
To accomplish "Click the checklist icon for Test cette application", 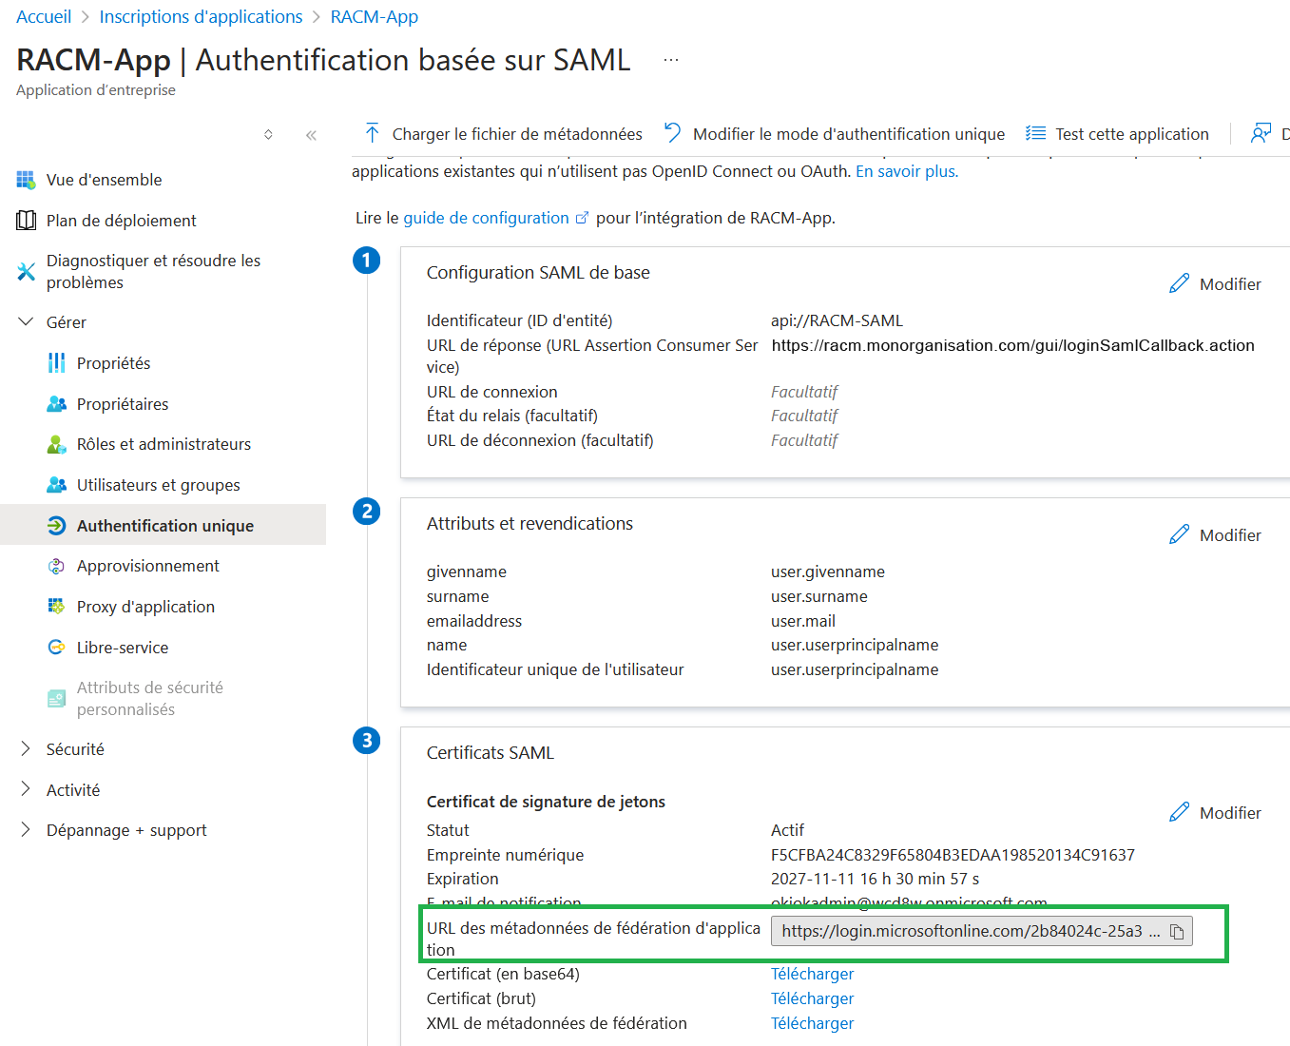I will click(x=1036, y=133).
